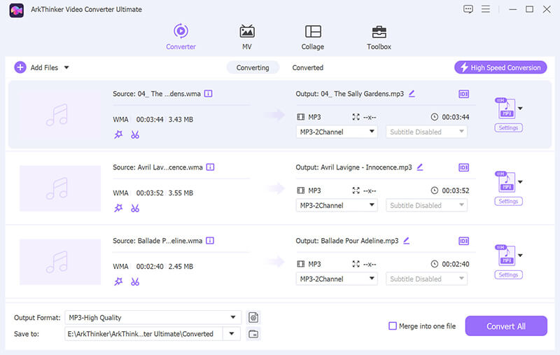Show info for Ballade P...eline.wma source

pos(210,241)
